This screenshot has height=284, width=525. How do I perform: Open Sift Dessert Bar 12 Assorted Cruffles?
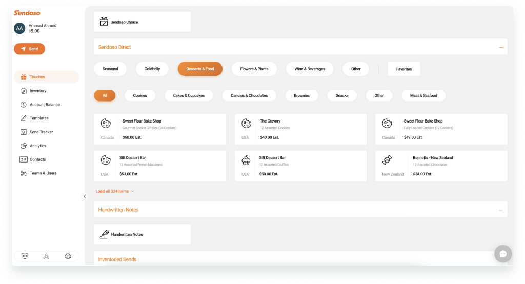[x=300, y=166]
